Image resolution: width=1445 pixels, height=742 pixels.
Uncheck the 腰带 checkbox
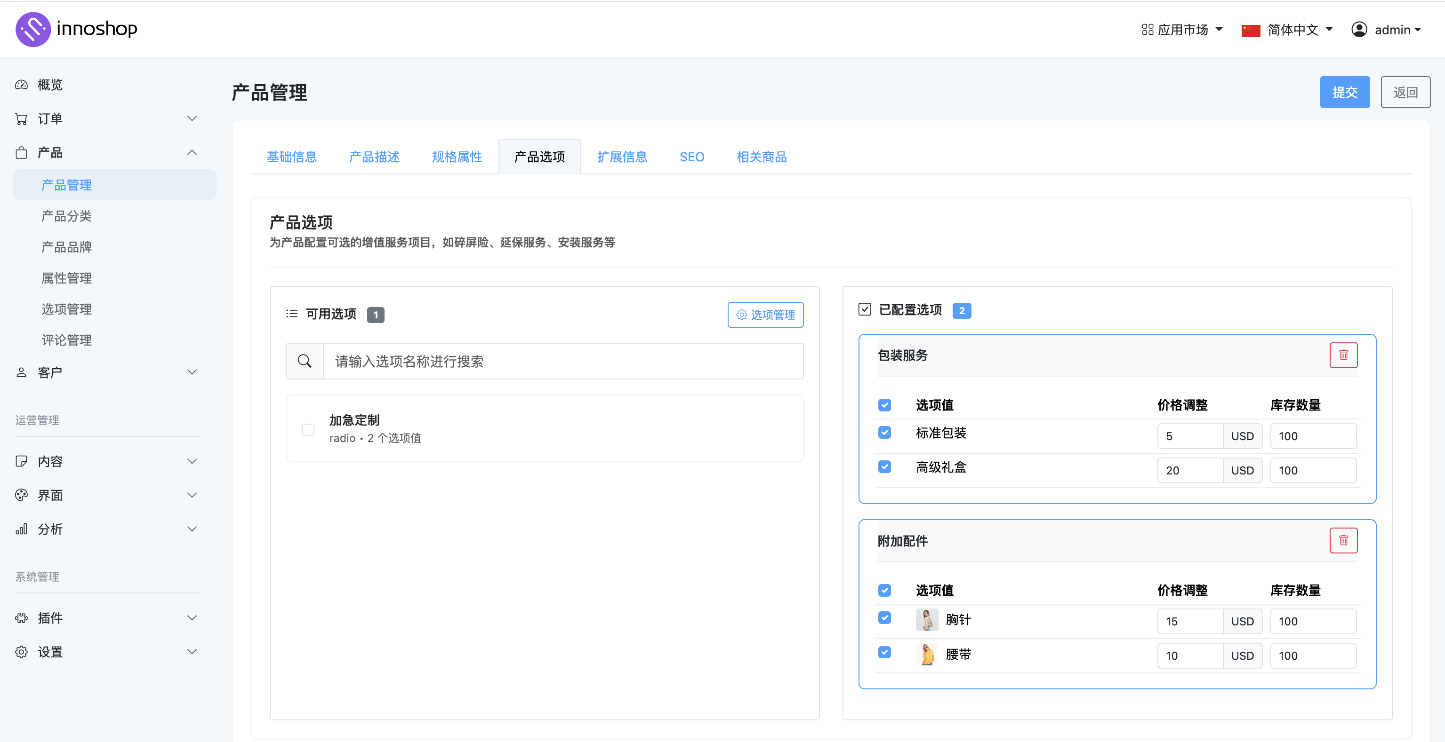click(x=884, y=652)
